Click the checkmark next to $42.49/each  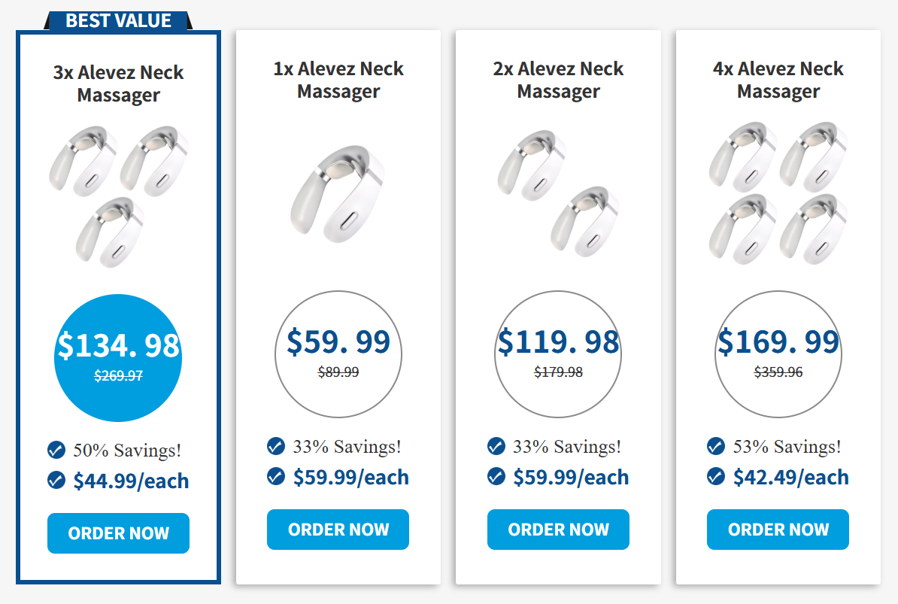coord(715,476)
